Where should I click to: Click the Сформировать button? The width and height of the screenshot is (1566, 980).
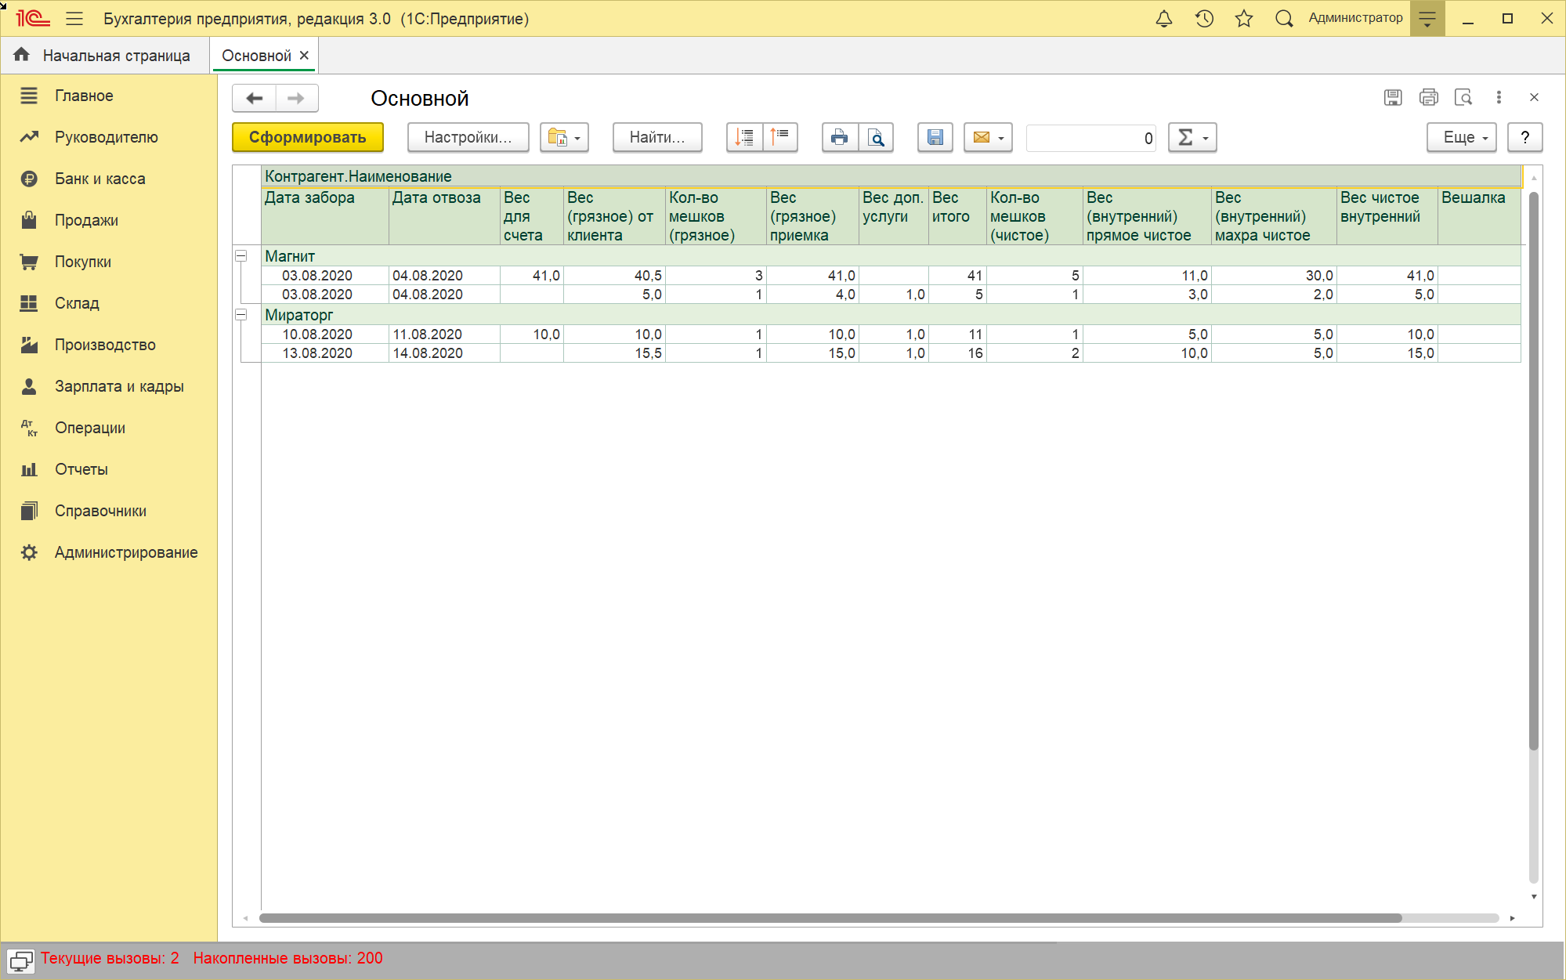(x=307, y=138)
